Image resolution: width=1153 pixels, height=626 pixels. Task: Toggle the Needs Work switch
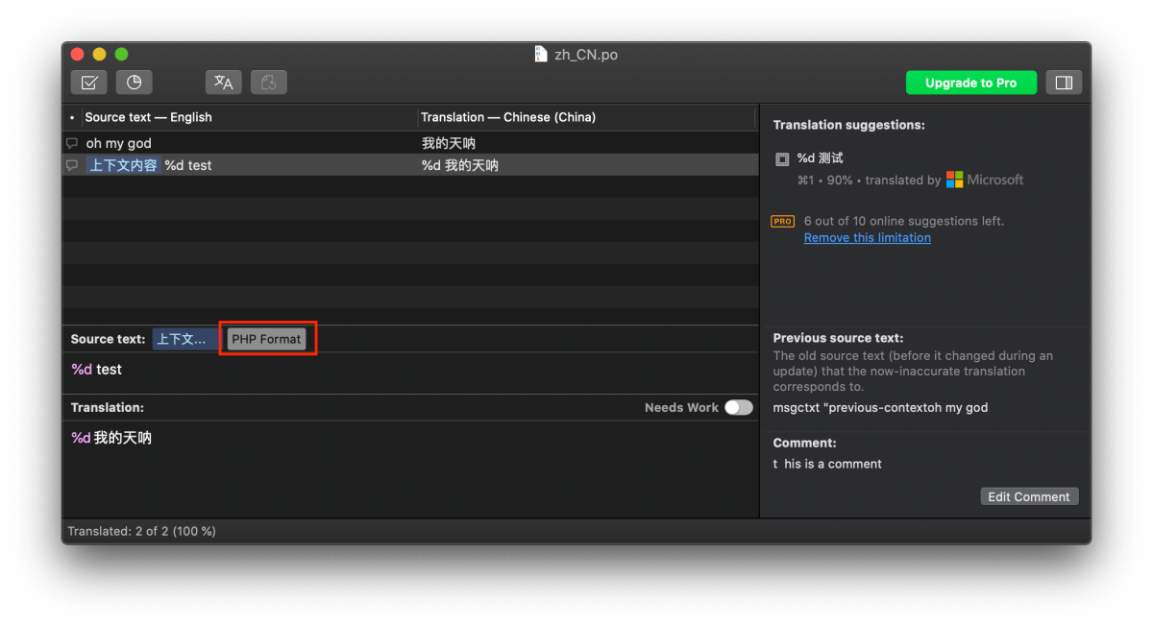point(738,407)
